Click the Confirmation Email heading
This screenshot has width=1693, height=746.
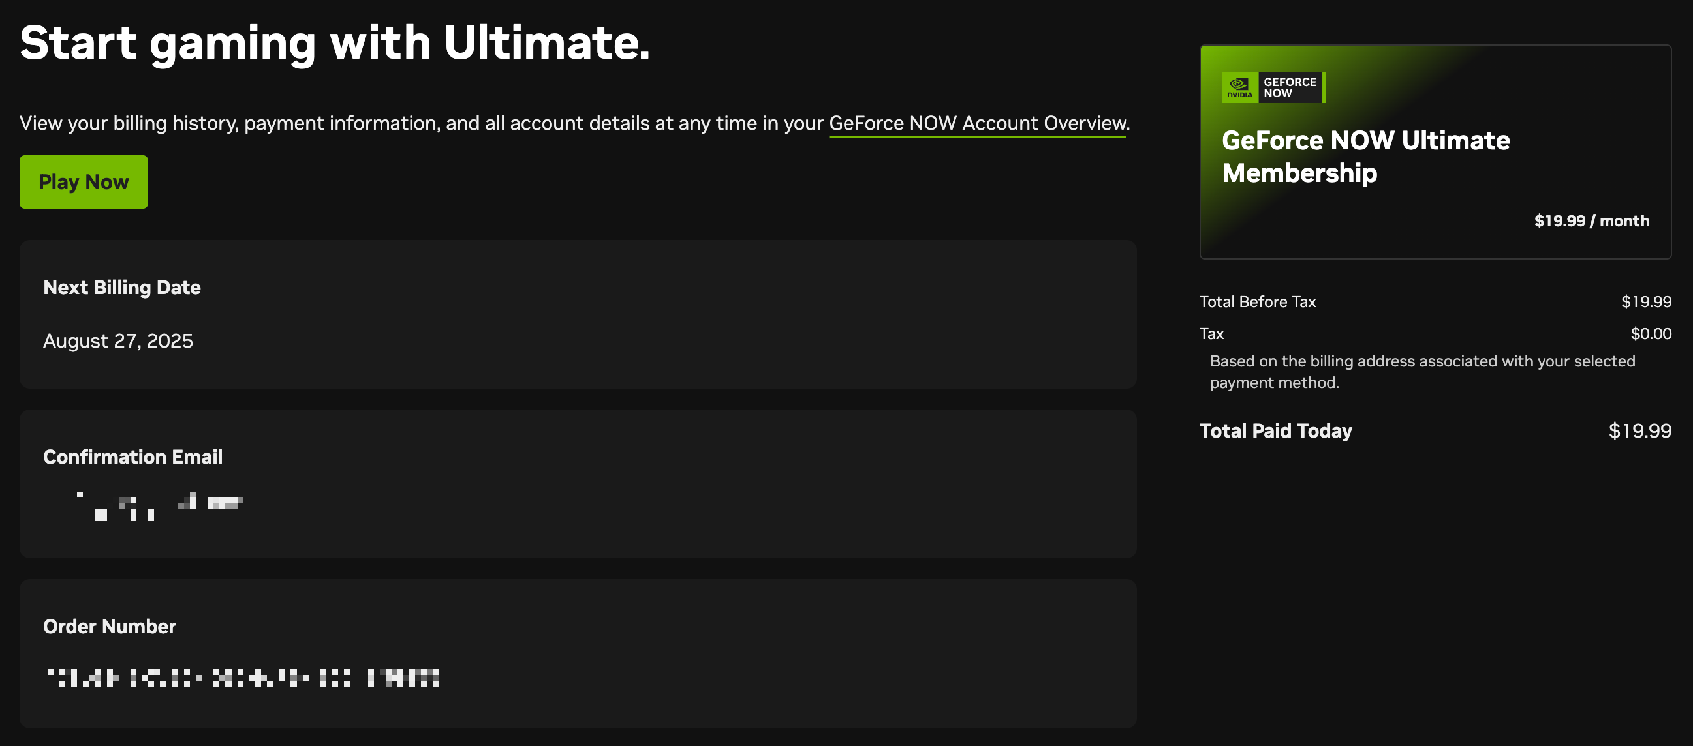[132, 457]
